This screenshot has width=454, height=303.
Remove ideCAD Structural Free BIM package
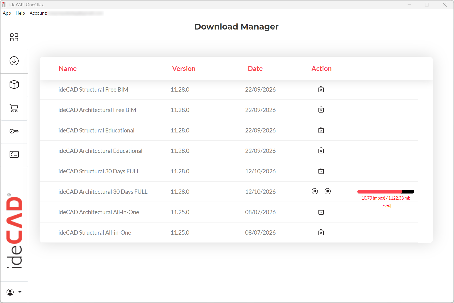coord(321,89)
